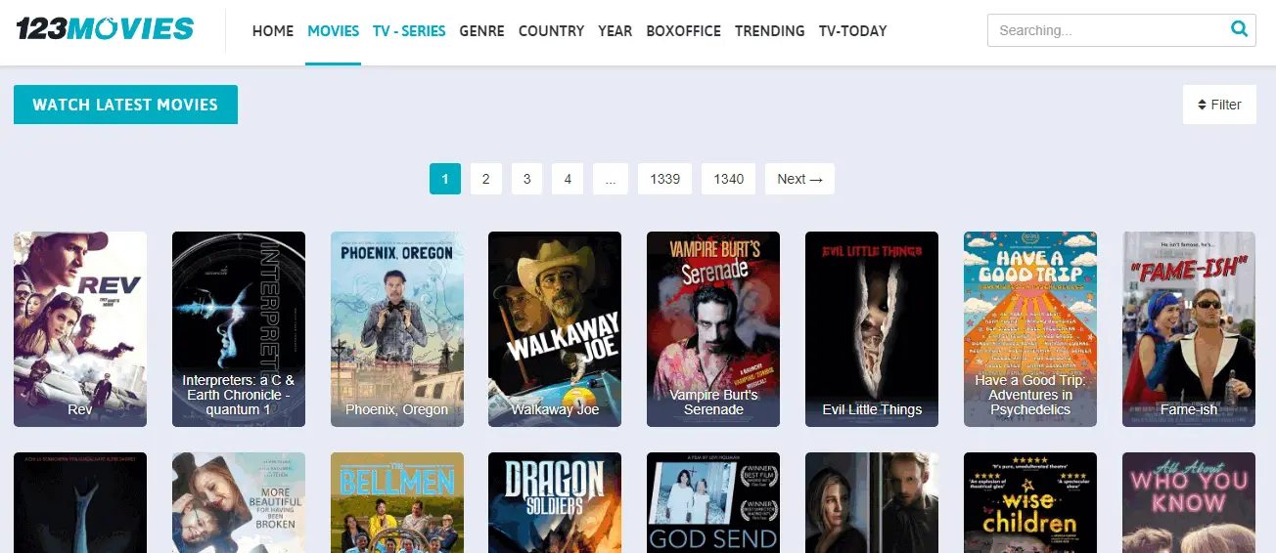
Task: Expand the Country menu
Action: [551, 30]
